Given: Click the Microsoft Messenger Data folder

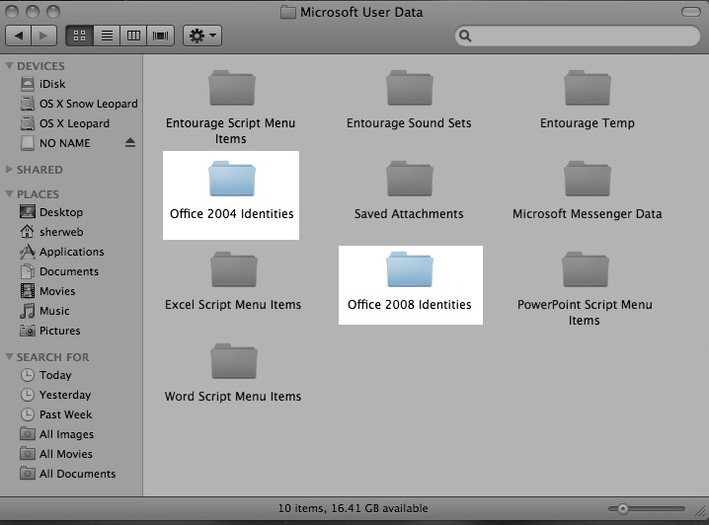Looking at the screenshot, I should point(587,181).
